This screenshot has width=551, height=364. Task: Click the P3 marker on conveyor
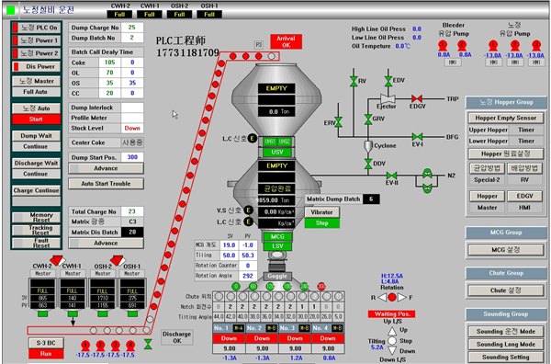point(259,45)
